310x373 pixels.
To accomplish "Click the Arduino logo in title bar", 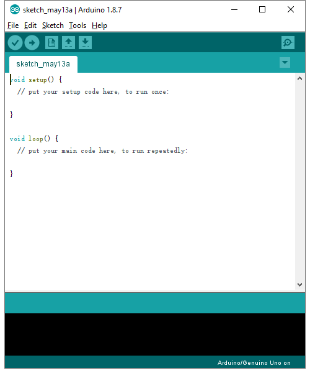I will click(x=15, y=10).
